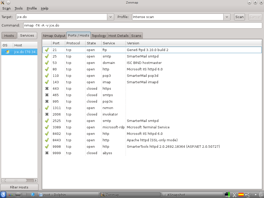Open the Target dropdown list
The width and height of the screenshot is (264, 198).
click(x=111, y=17)
